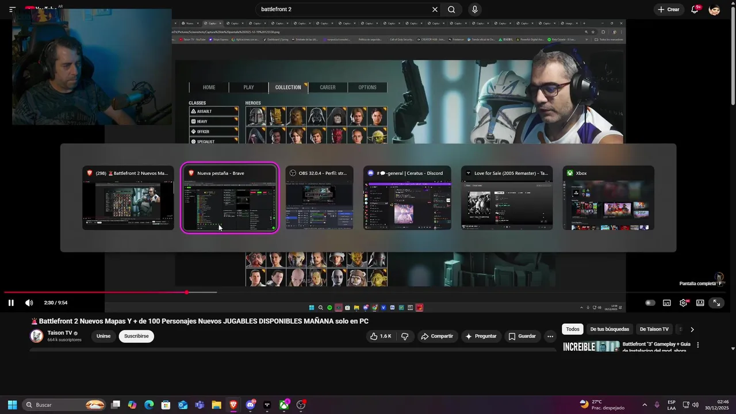Open options for the Battlefront "3" suggestion

pos(698,345)
